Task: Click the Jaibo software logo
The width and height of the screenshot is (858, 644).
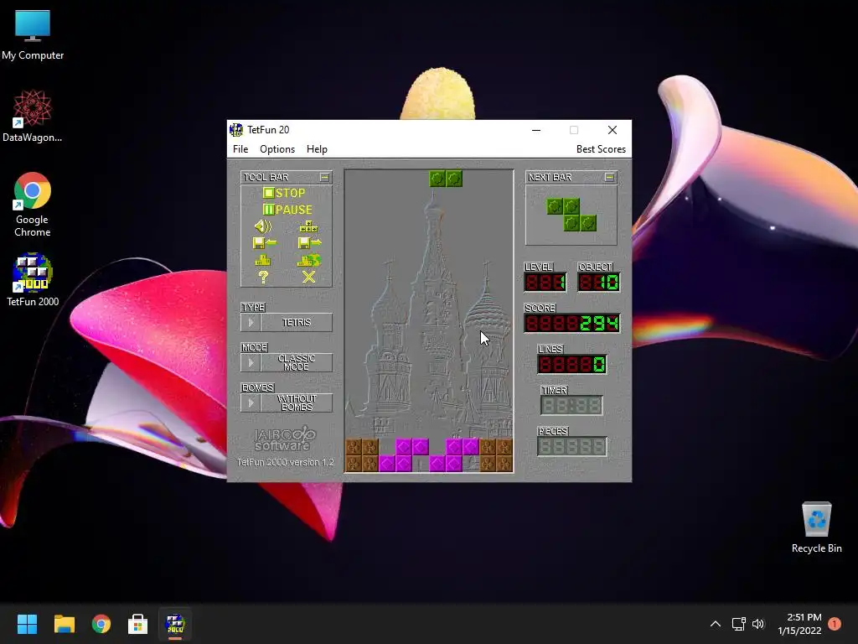Action: coord(285,439)
